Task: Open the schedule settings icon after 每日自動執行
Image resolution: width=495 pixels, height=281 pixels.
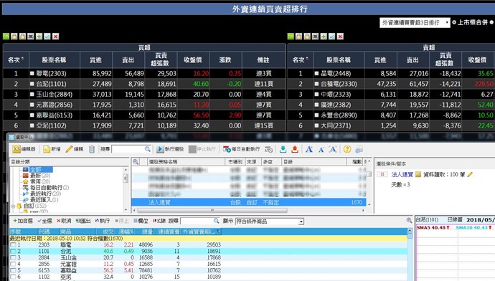Action: click(268, 149)
